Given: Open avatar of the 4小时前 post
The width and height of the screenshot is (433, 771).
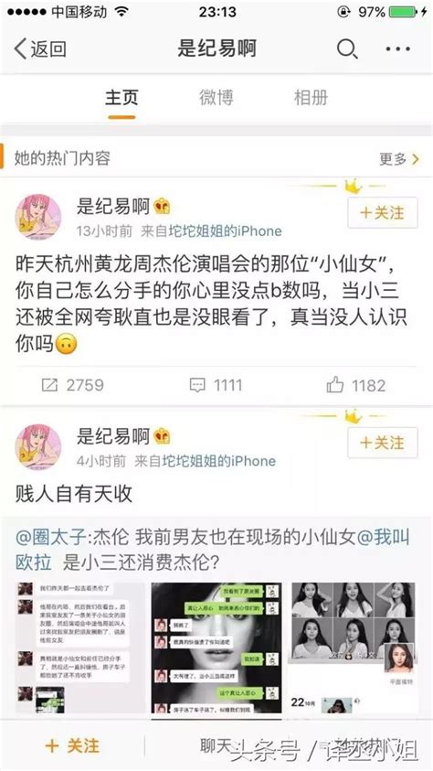Looking at the screenshot, I should point(38,446).
